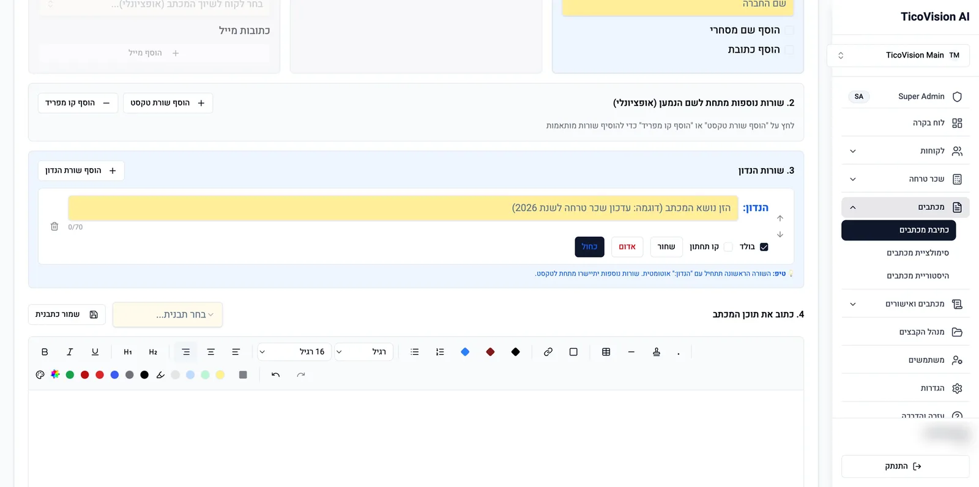Pick the black text color swatch
Viewport: 979px width, 487px height.
click(144, 375)
